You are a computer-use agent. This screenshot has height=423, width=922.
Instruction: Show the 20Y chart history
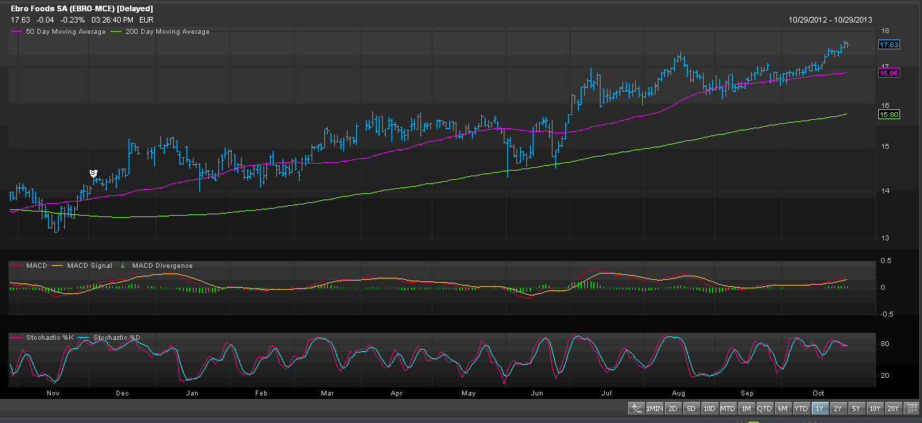point(893,408)
